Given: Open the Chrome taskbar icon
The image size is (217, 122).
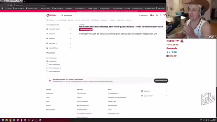Looking at the screenshot, I should (10, 120).
